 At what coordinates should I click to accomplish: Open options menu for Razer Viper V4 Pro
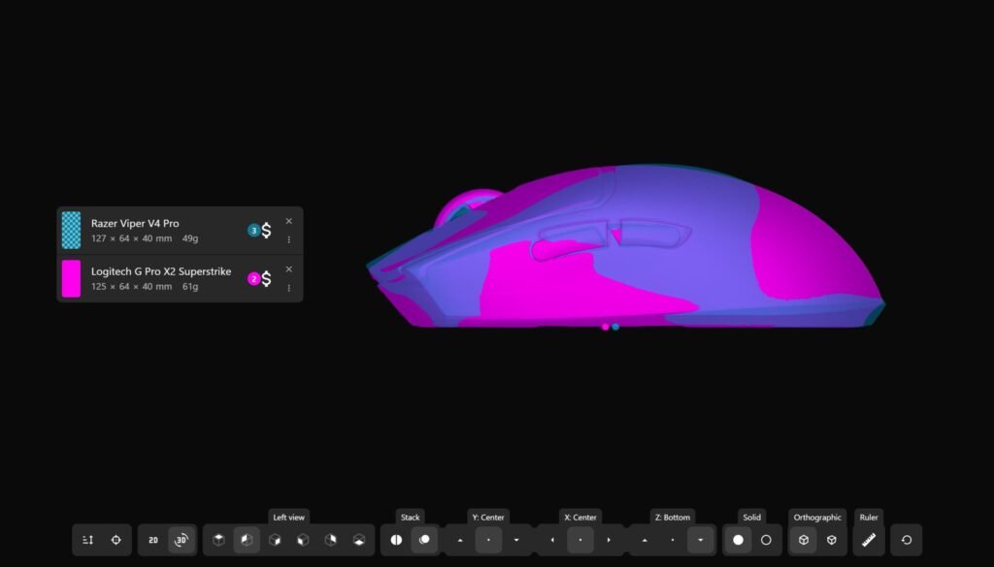point(288,239)
